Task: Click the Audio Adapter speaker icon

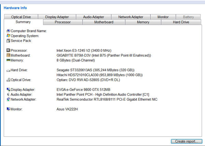Action: click(x=8, y=94)
